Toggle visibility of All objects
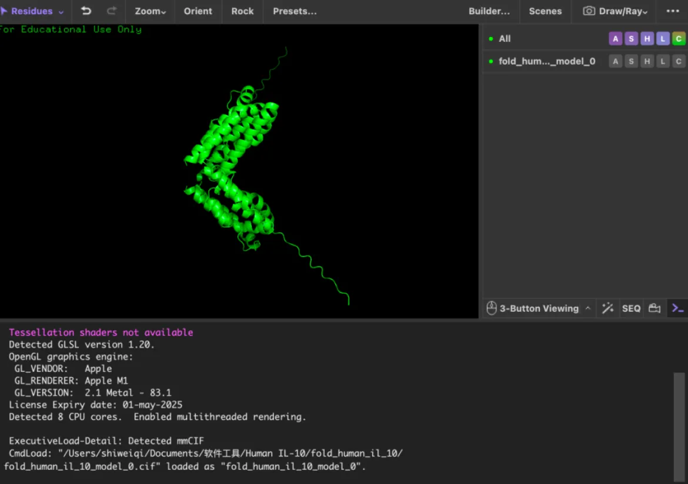The image size is (688, 484). coord(491,39)
